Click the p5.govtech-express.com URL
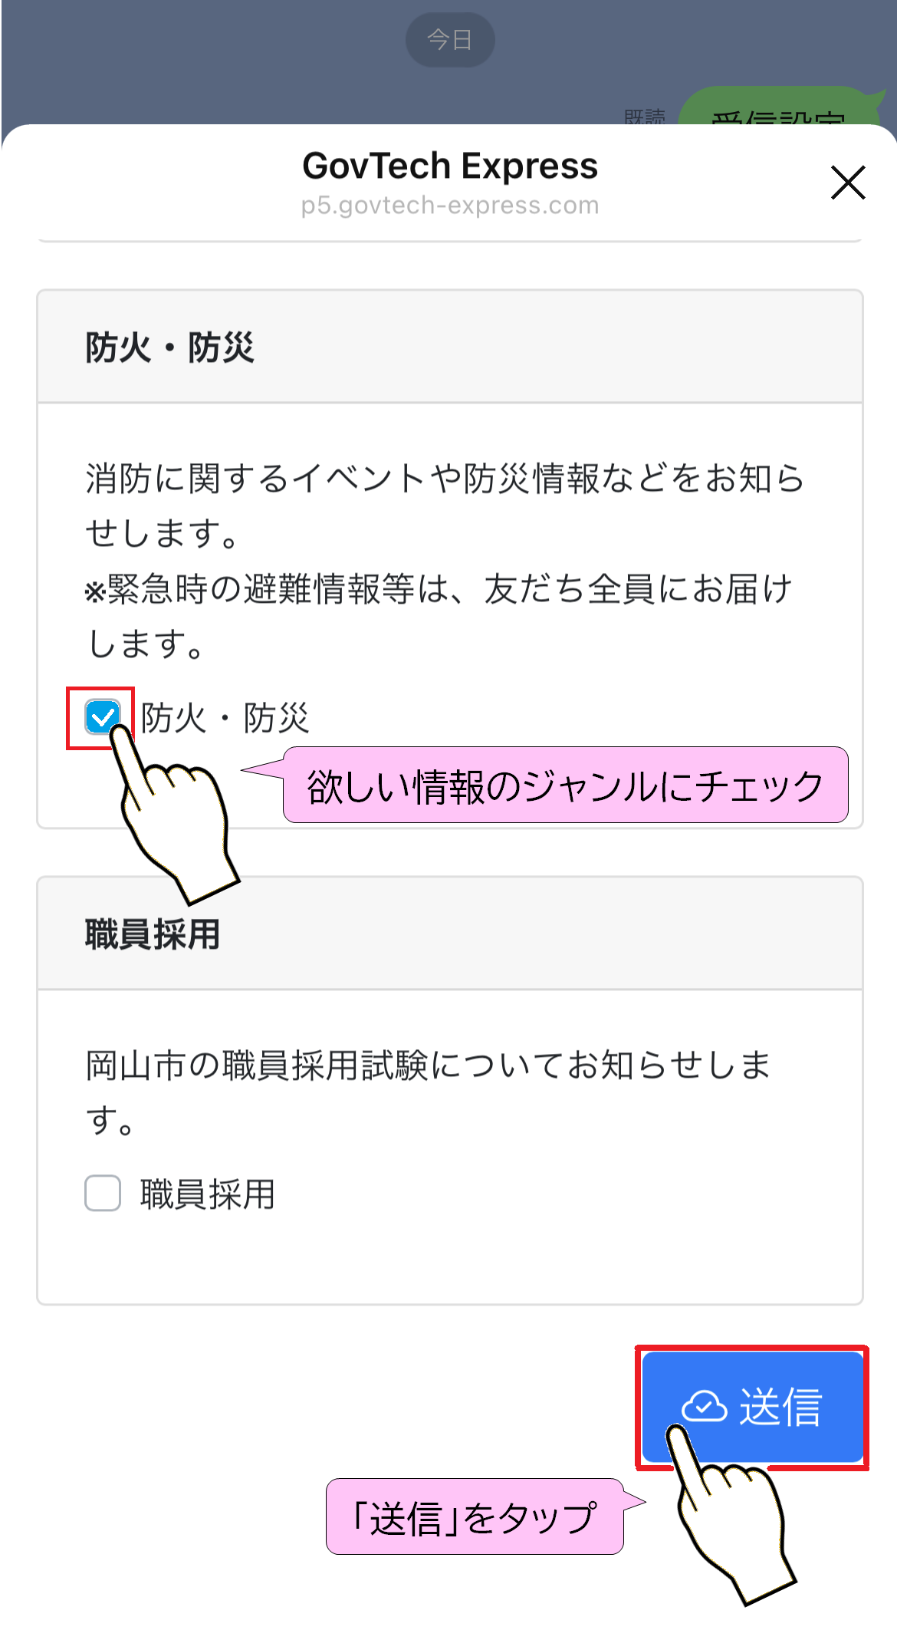Screen dimensions: 897x1630 [x=449, y=206]
